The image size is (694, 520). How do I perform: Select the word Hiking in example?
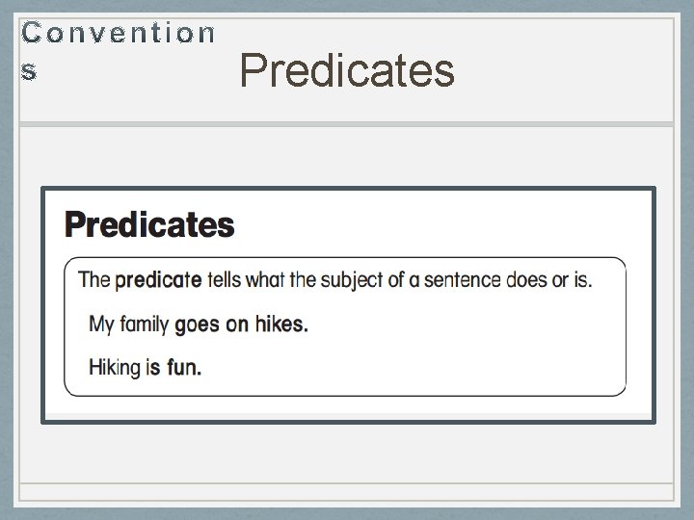click(x=115, y=368)
